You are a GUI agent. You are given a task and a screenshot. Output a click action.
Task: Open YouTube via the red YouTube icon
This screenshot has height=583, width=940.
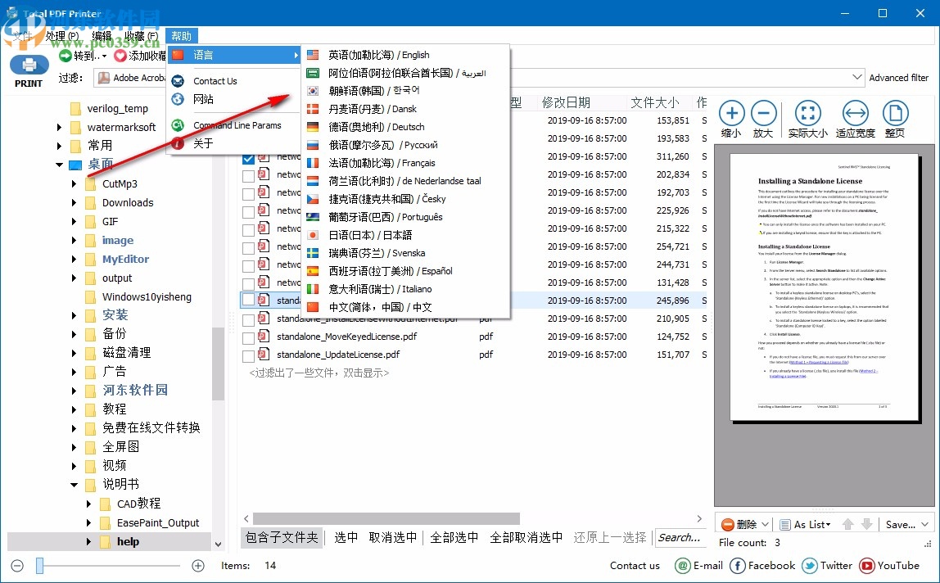[867, 565]
